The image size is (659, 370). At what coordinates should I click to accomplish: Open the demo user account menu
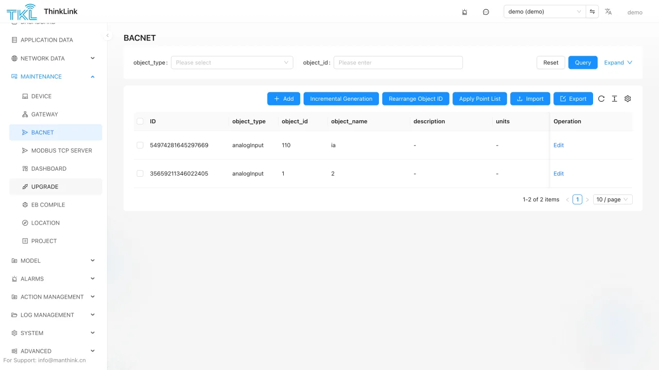(x=635, y=12)
